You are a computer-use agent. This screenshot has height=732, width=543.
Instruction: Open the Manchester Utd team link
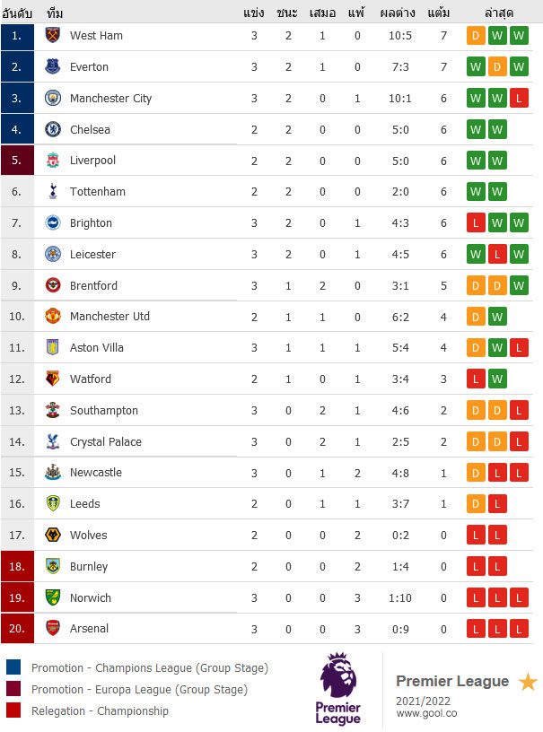[109, 316]
